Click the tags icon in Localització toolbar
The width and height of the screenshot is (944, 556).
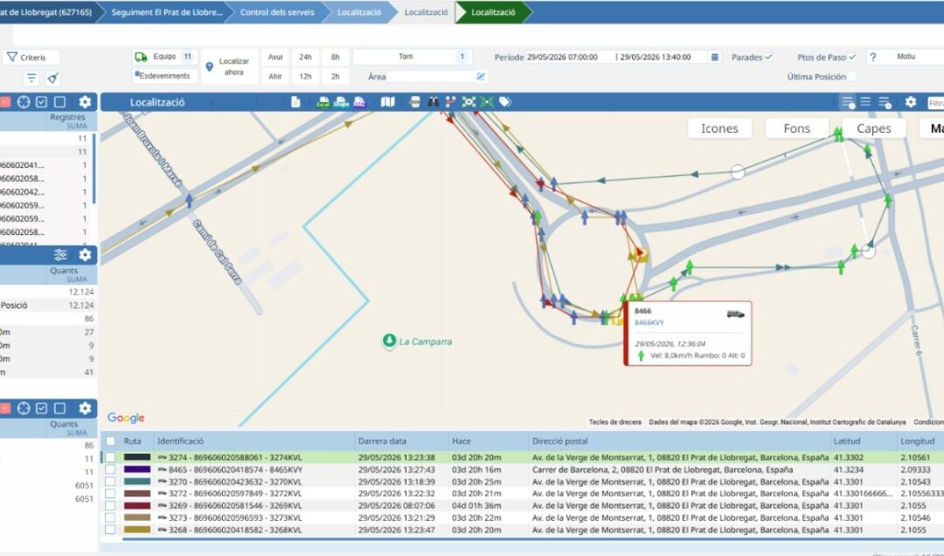click(x=505, y=101)
